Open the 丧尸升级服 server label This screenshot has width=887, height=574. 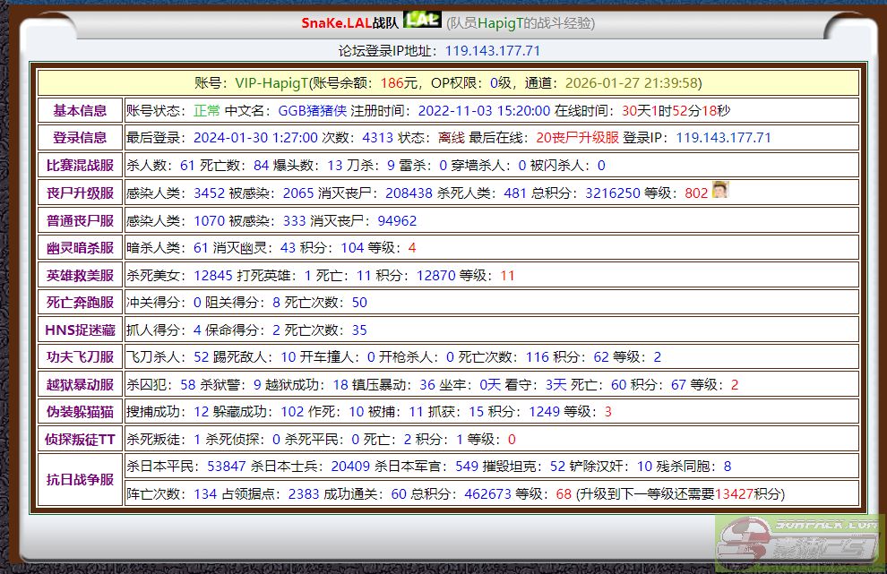coord(80,193)
